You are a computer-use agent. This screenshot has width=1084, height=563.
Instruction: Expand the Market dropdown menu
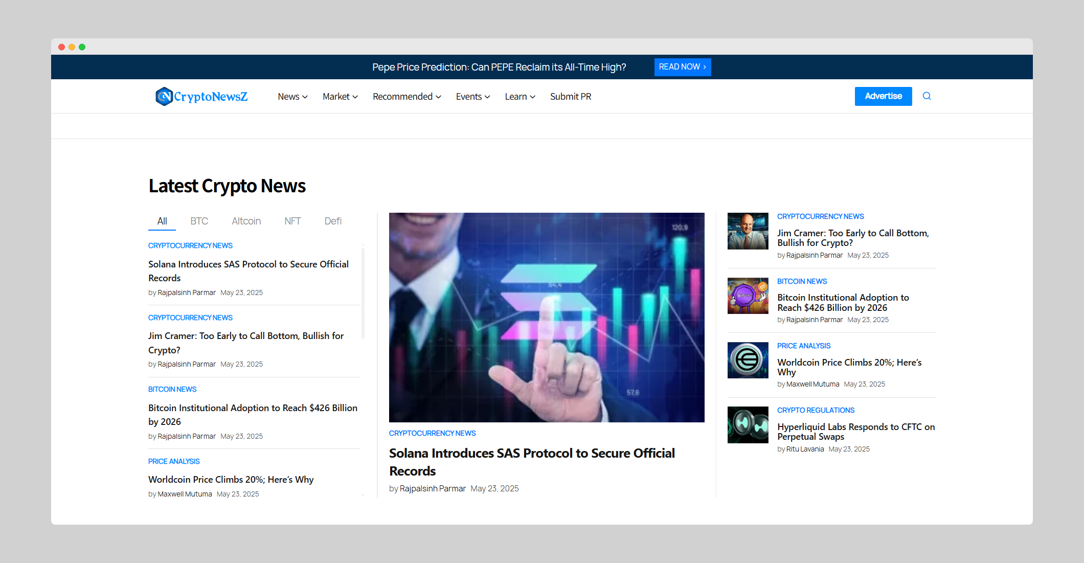pos(340,97)
